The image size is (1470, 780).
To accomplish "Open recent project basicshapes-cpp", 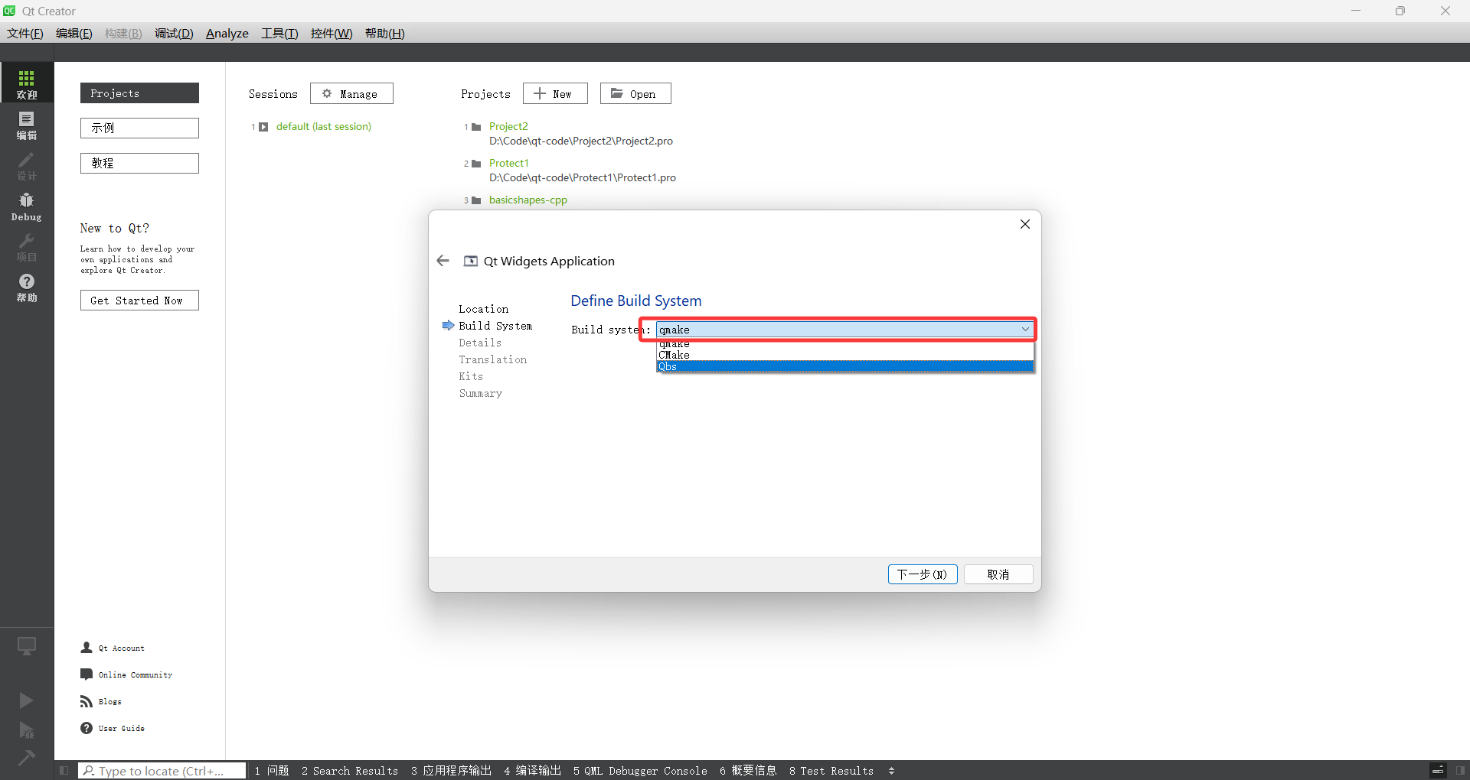I will pos(528,200).
